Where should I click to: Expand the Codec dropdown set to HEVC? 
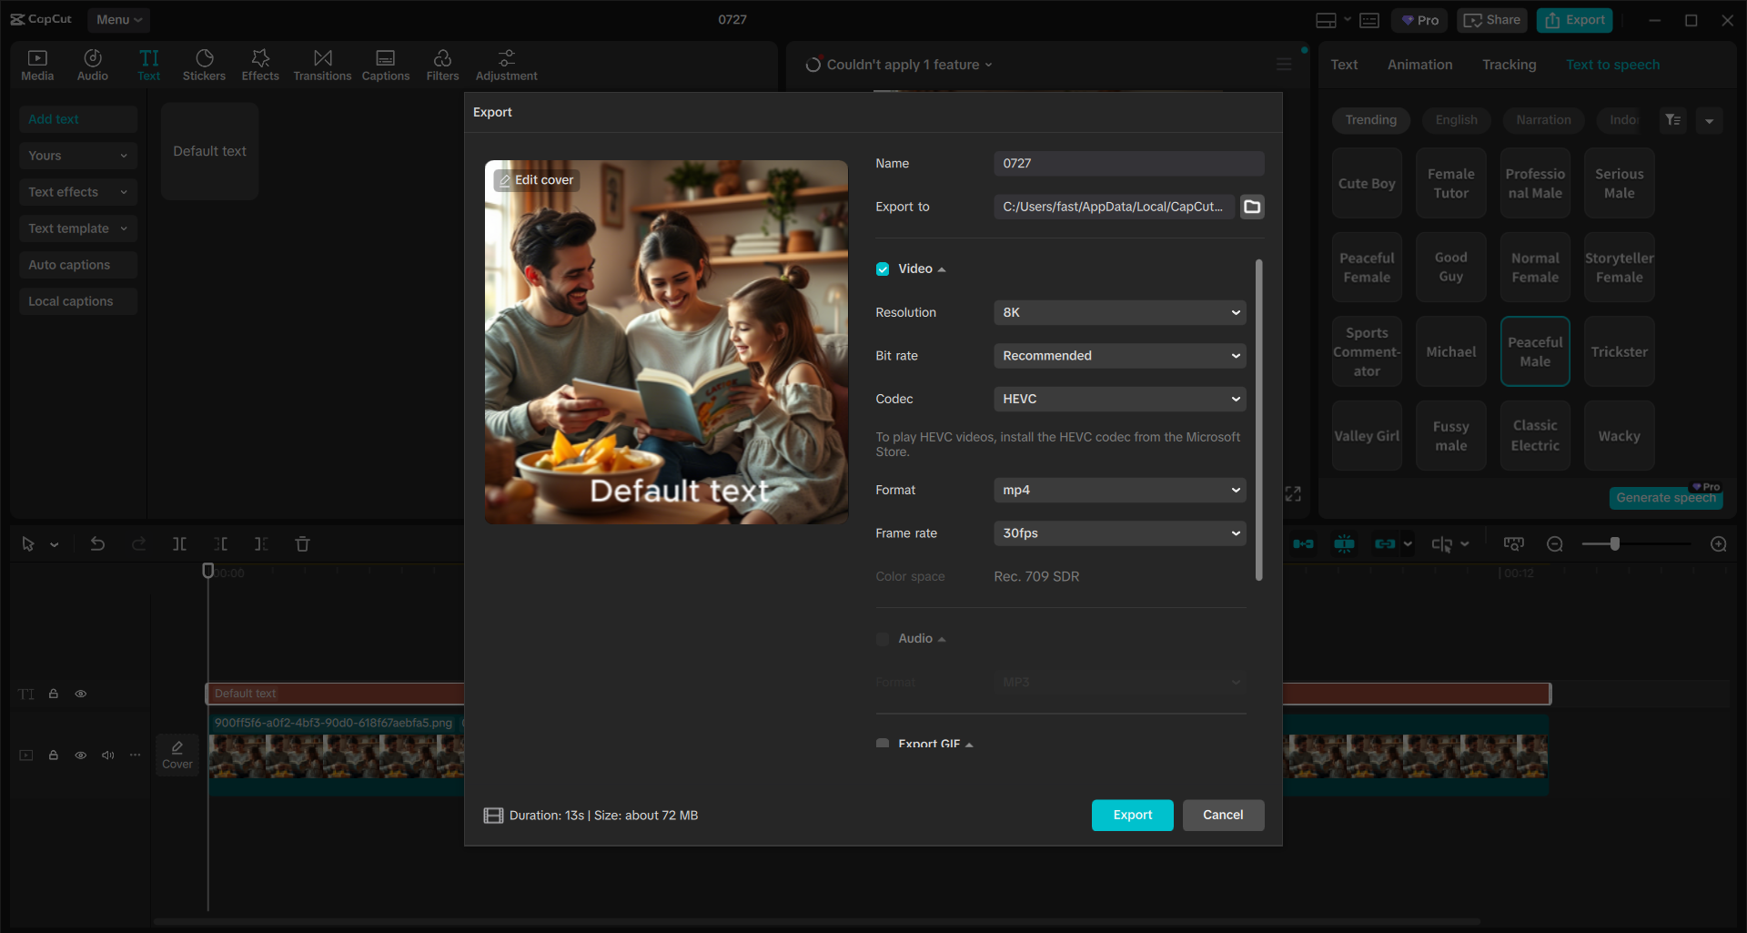coord(1119,399)
